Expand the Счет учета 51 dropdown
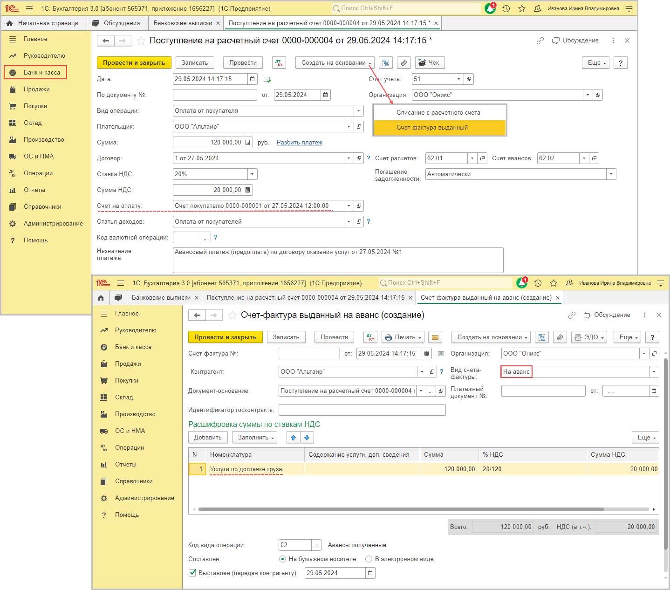 [459, 79]
